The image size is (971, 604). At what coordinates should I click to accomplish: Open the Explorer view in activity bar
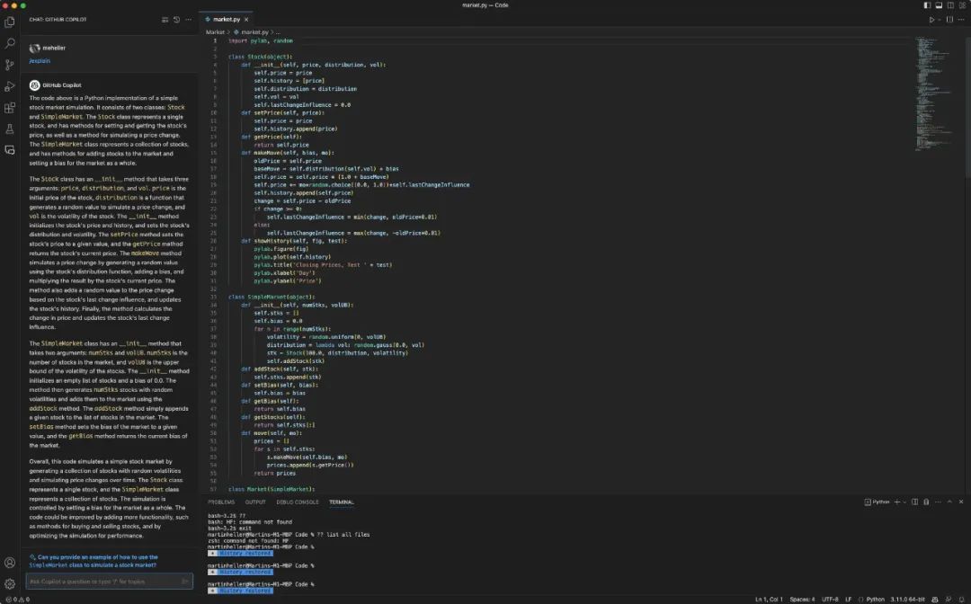pos(10,20)
